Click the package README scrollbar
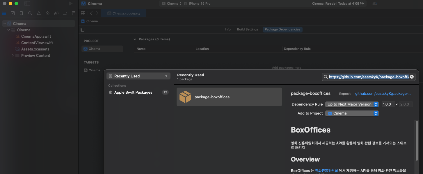This screenshot has width=423, height=174. coord(417,141)
